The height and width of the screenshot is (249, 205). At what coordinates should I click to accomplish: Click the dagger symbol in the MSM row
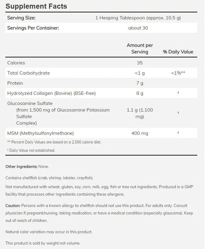click(178, 133)
